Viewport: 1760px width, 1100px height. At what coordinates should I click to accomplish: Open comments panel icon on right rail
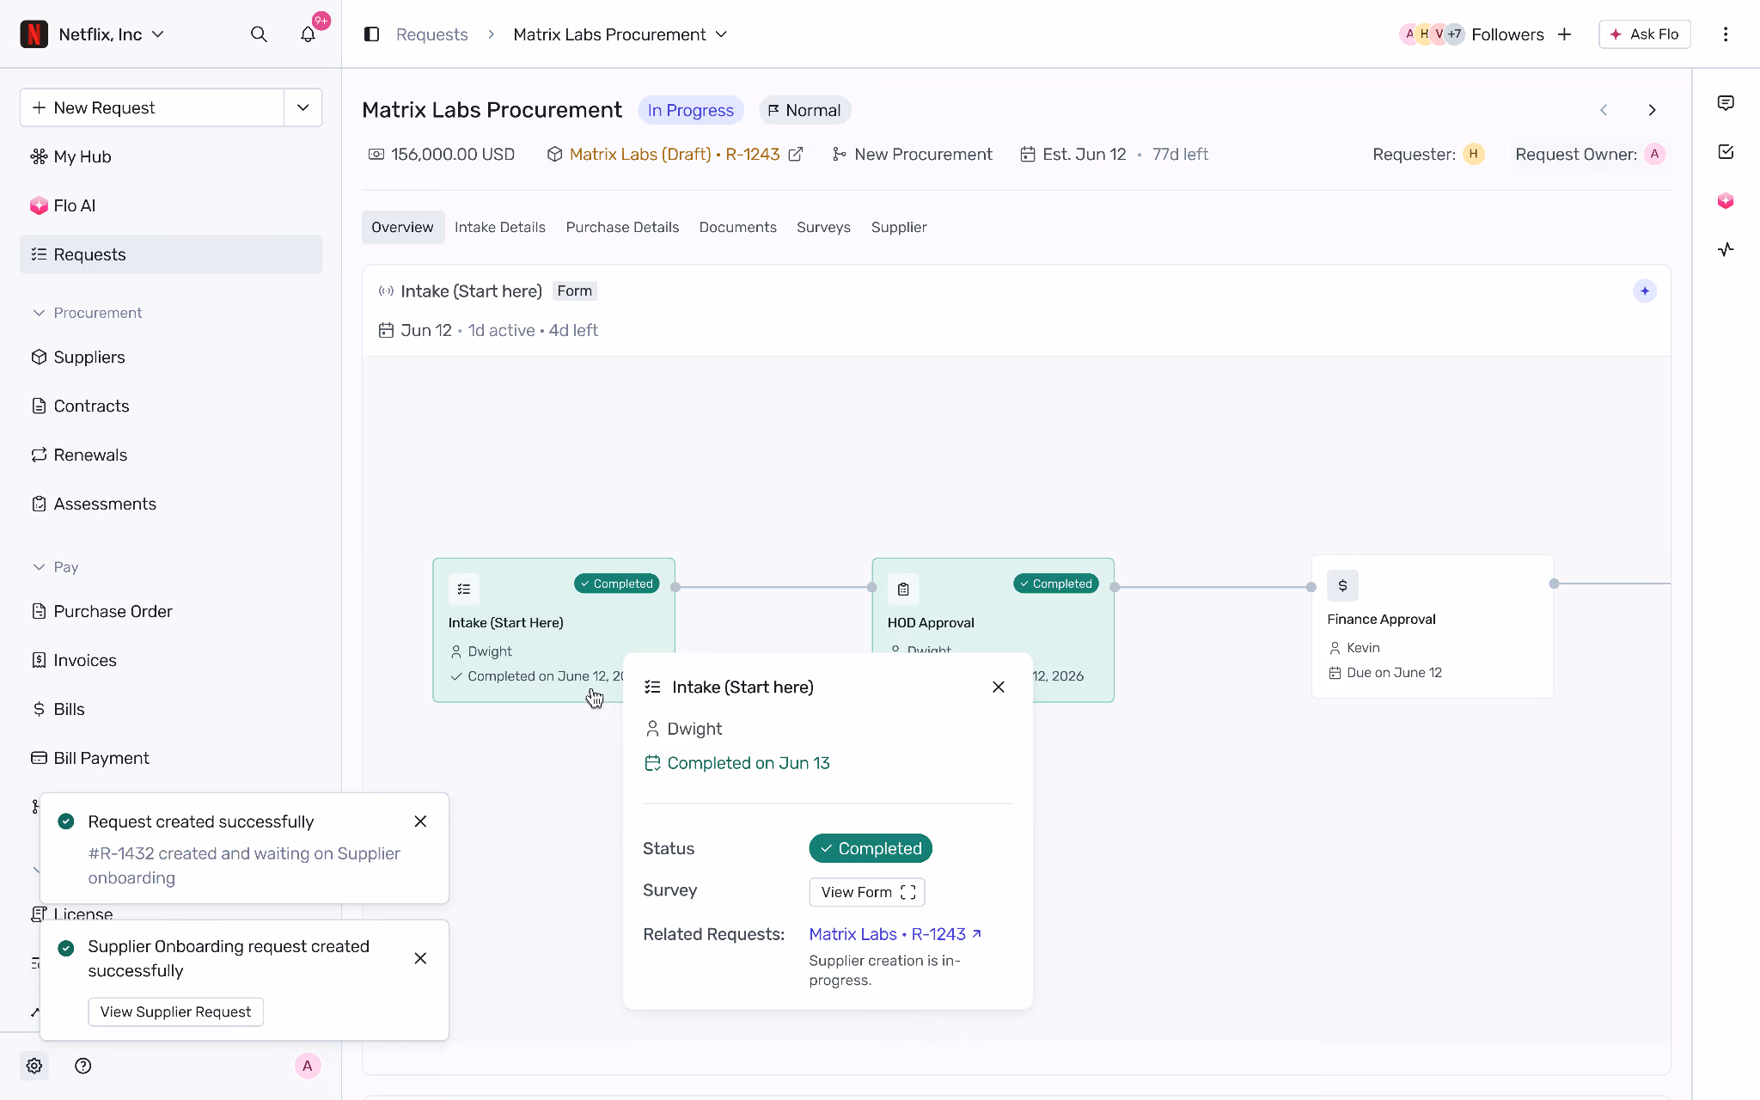(x=1726, y=103)
